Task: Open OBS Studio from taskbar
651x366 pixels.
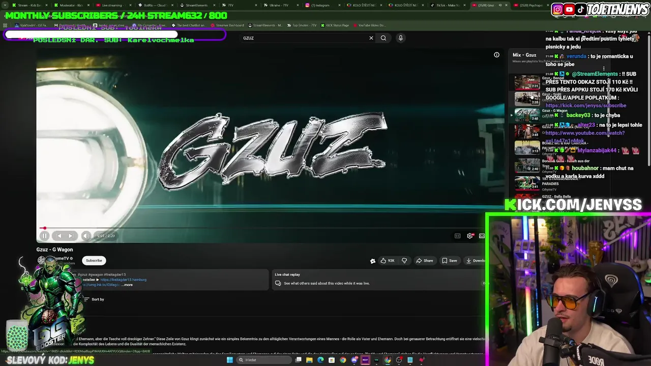Action: point(399,360)
